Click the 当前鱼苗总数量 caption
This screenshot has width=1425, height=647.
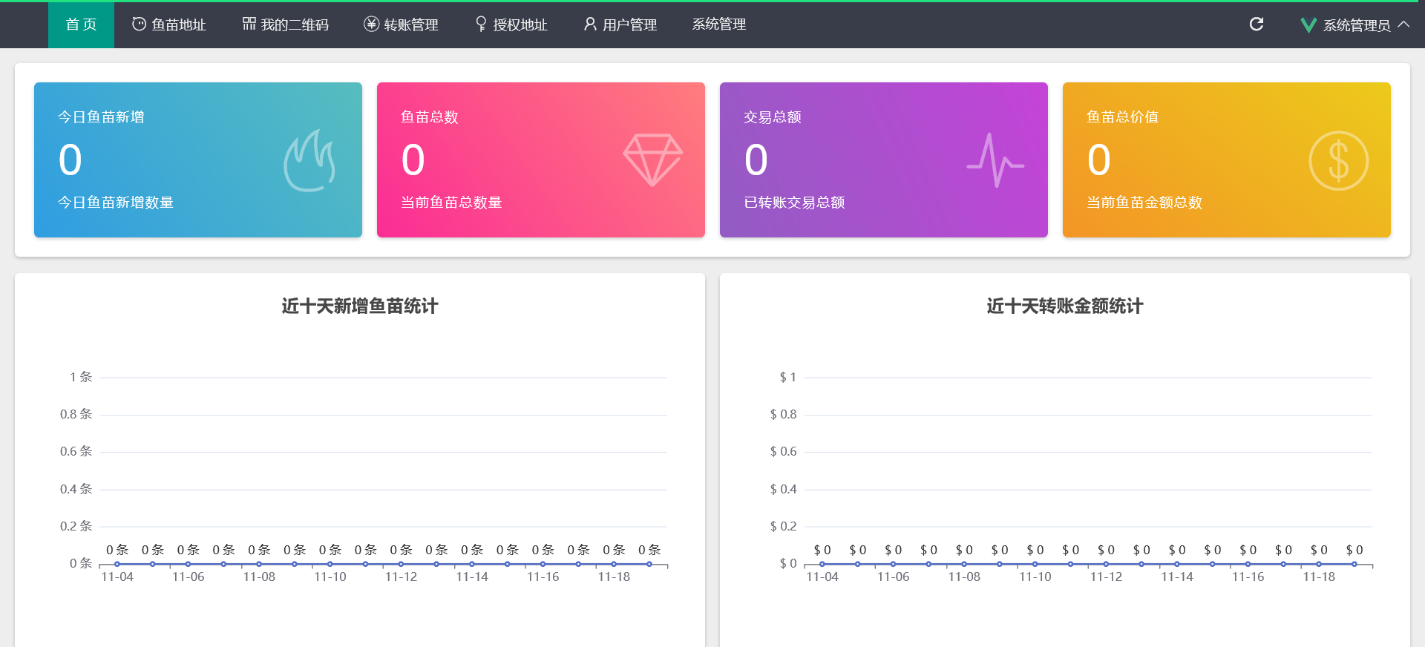click(451, 203)
